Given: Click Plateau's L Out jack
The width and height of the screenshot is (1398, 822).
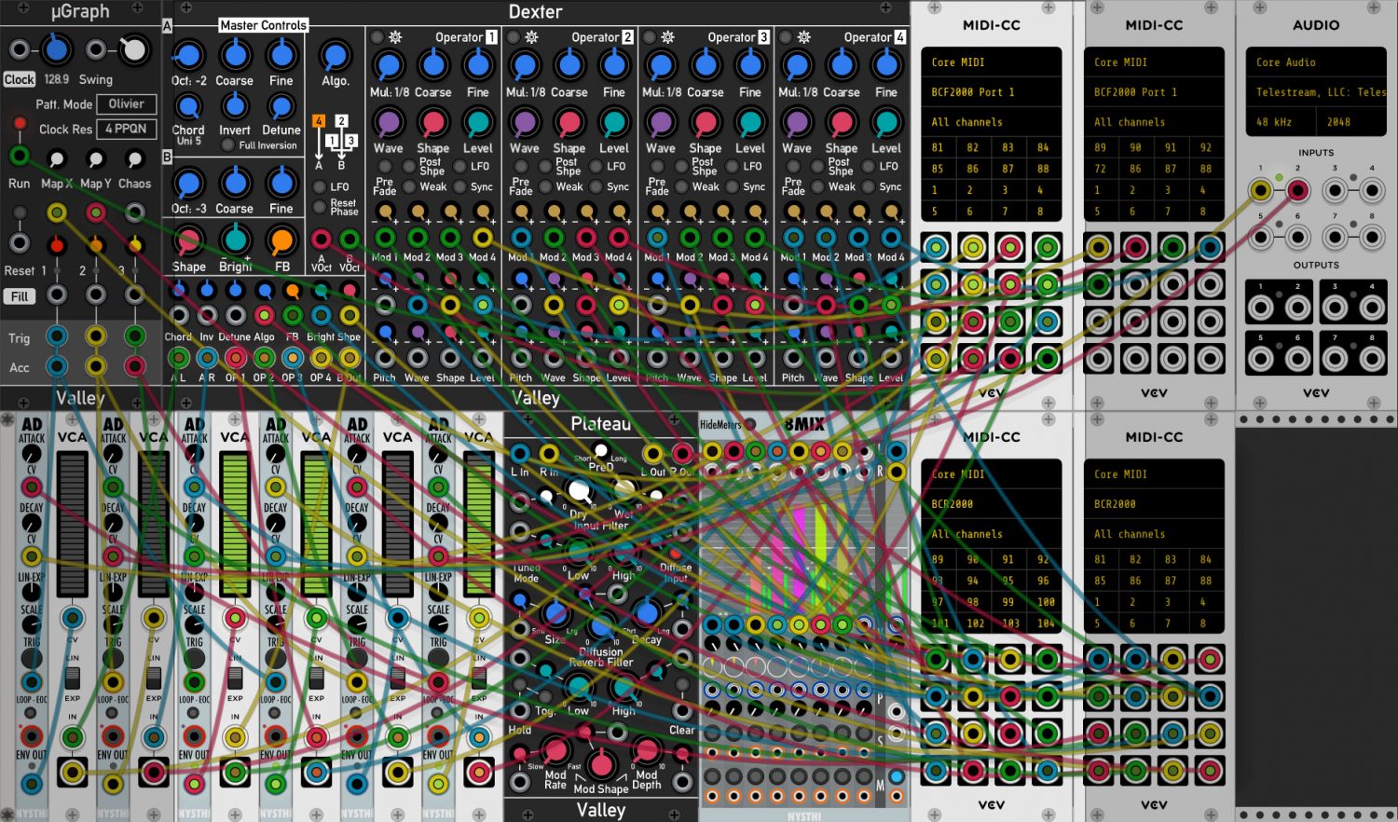Looking at the screenshot, I should [653, 454].
